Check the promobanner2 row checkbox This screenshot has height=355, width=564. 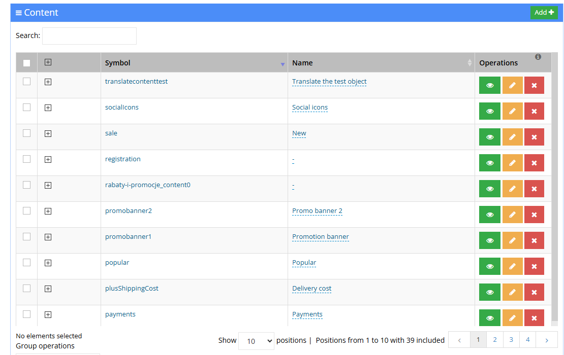(x=26, y=210)
